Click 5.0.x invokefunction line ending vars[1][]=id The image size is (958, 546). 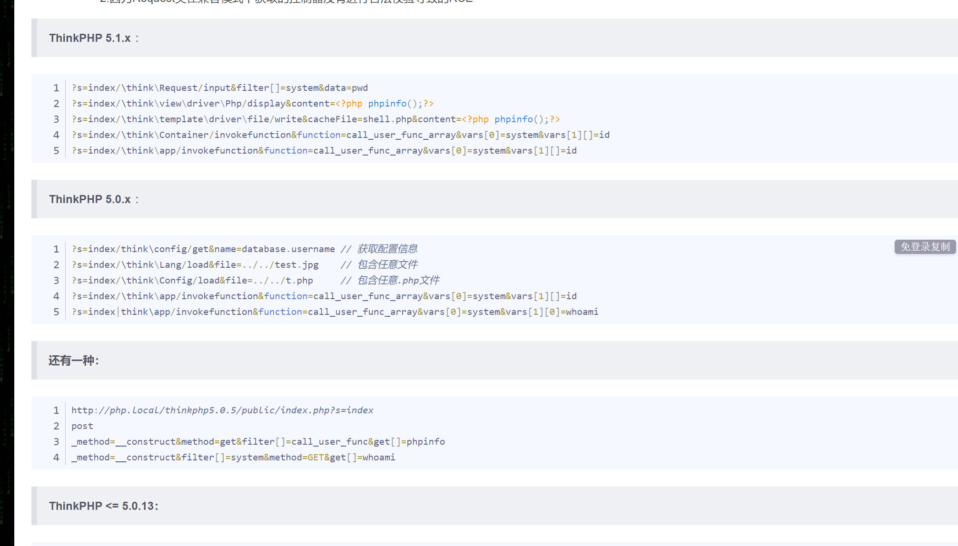pos(324,296)
